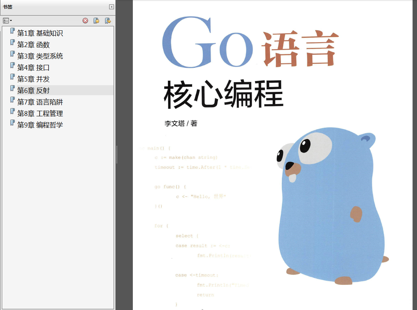Click the panel splitter grip handle

[117, 154]
